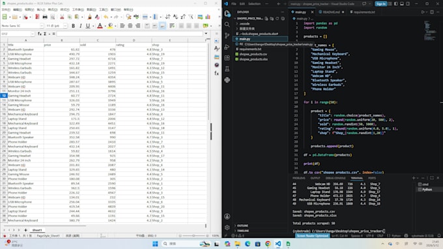Screen dimensions: 443x249
Task: Click the Cut scissors icon in spreadsheet toolbar
Action: pyautogui.click(x=62, y=17)
